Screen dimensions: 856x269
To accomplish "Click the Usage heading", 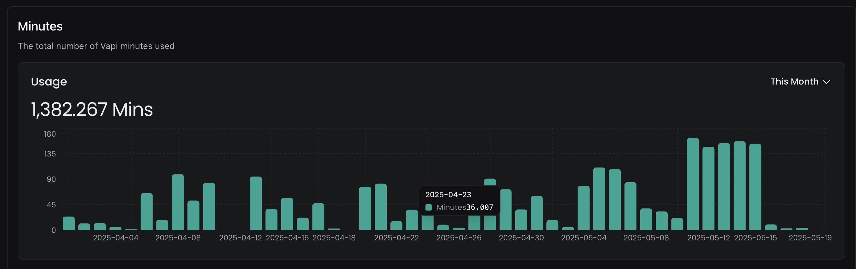I will pos(49,82).
